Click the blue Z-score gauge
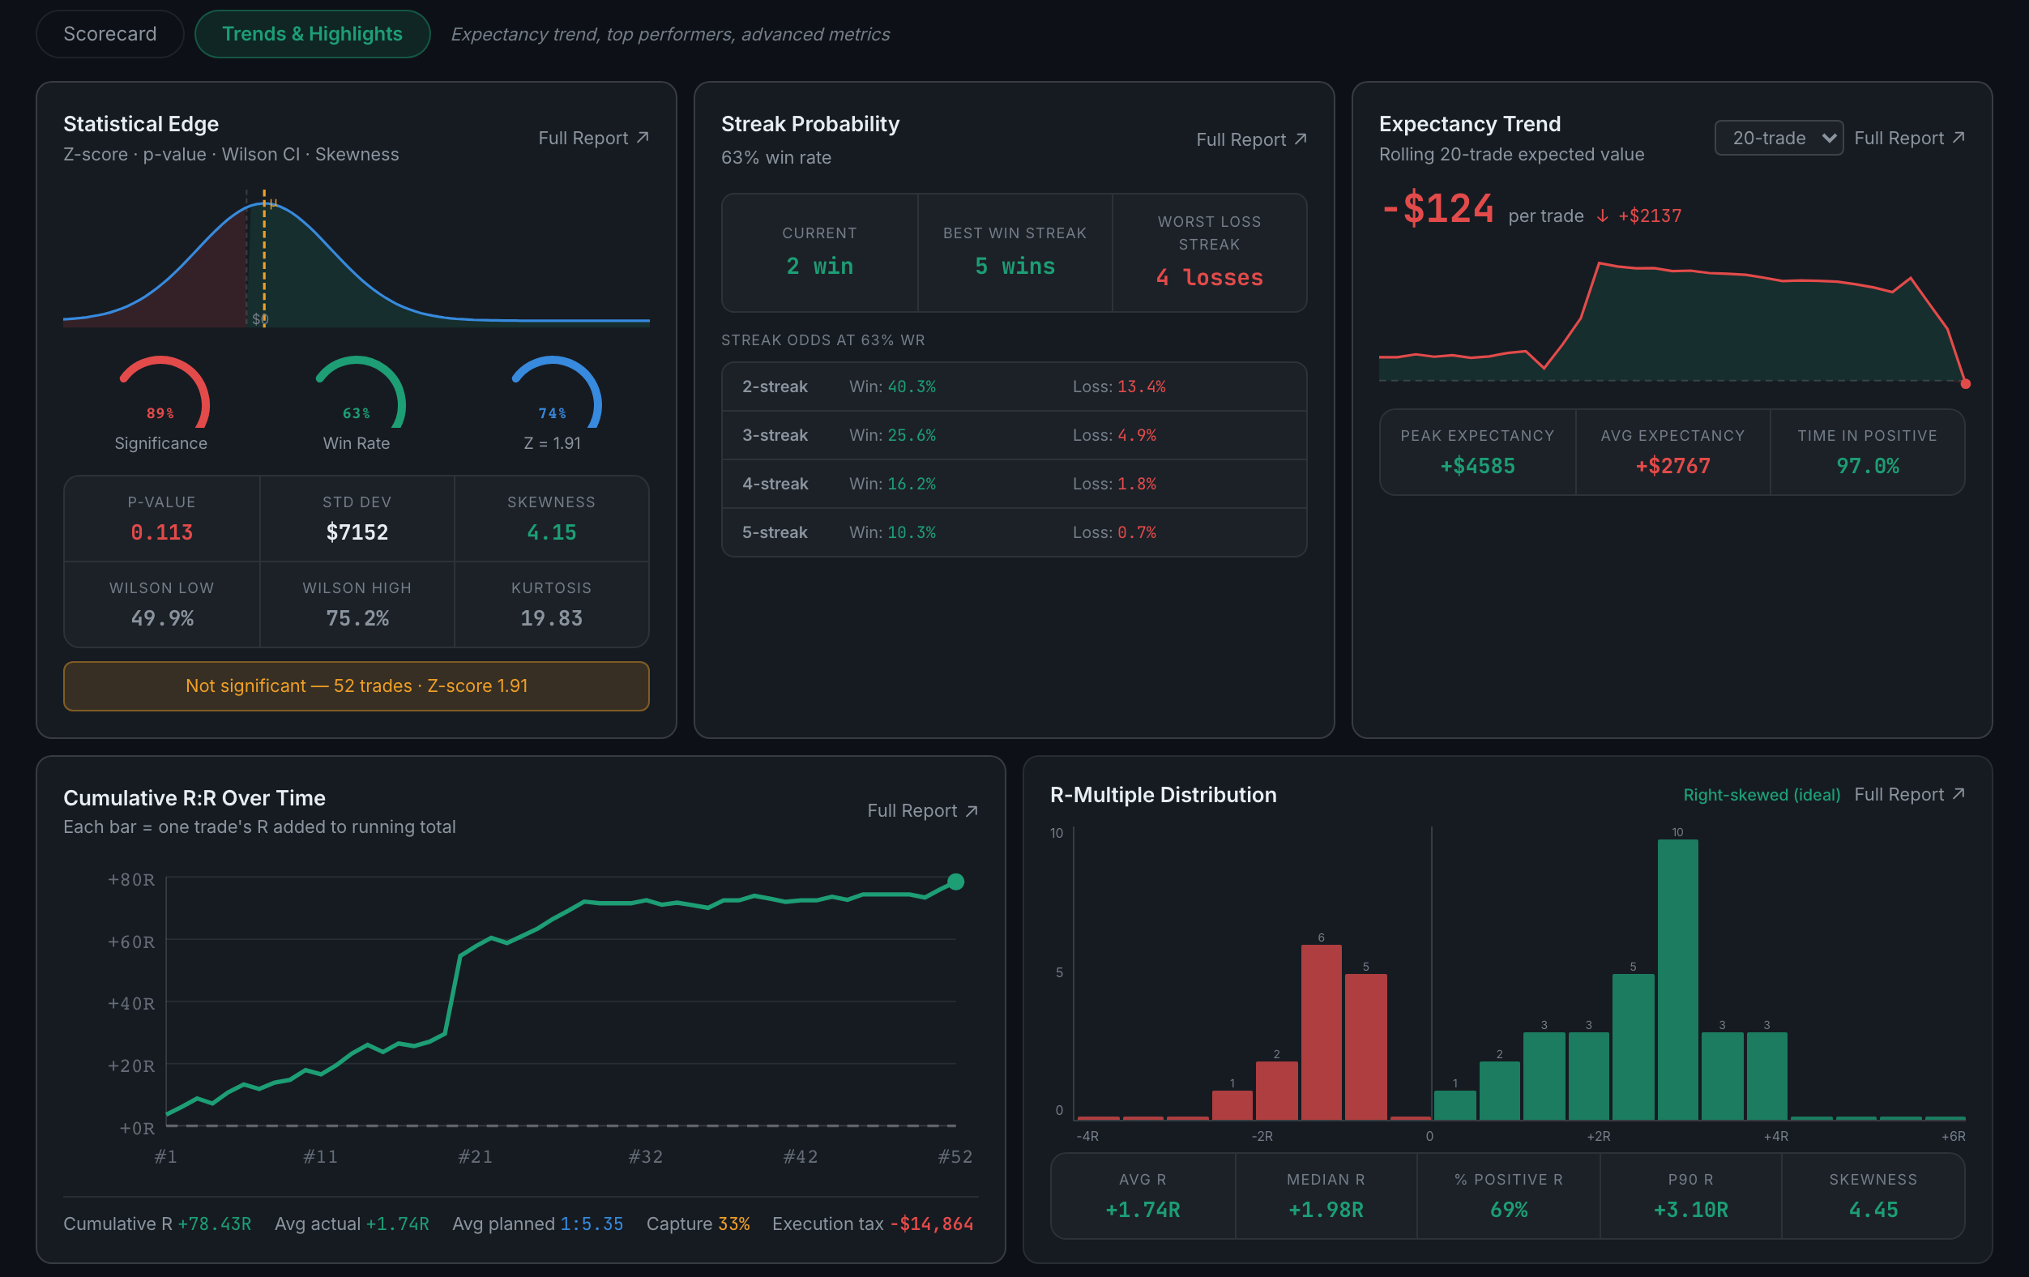Viewport: 2029px width, 1277px height. pyautogui.click(x=552, y=392)
